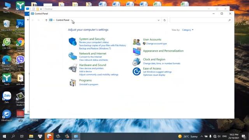249x140 pixels.
Task: Open System and Security category
Action: [x=92, y=39]
